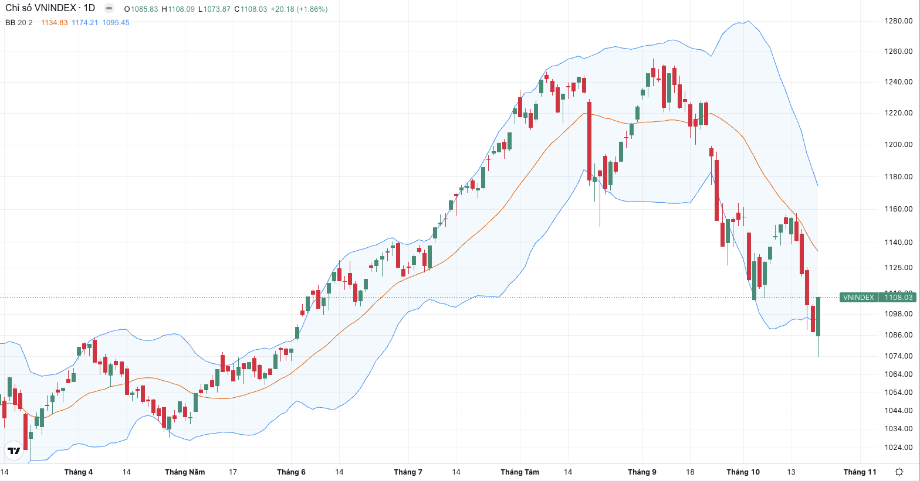Screen dimensions: 920x481
Task: Click the 1240.00 price axis label
Action: [x=898, y=81]
